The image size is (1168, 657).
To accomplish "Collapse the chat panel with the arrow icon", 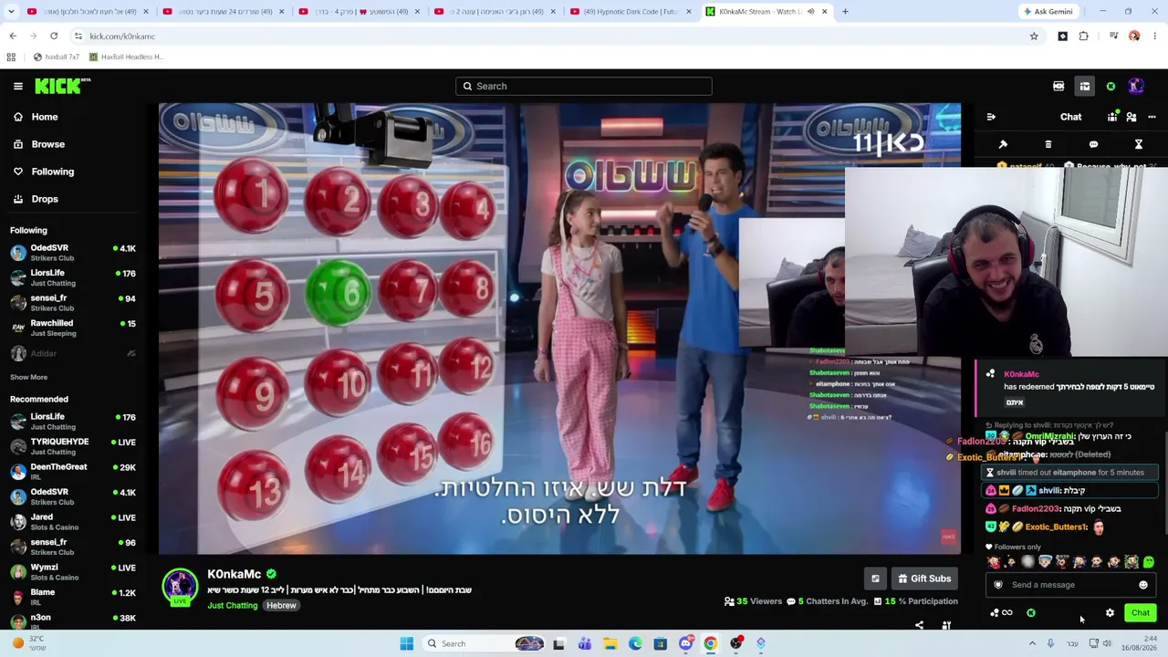I will tap(991, 117).
